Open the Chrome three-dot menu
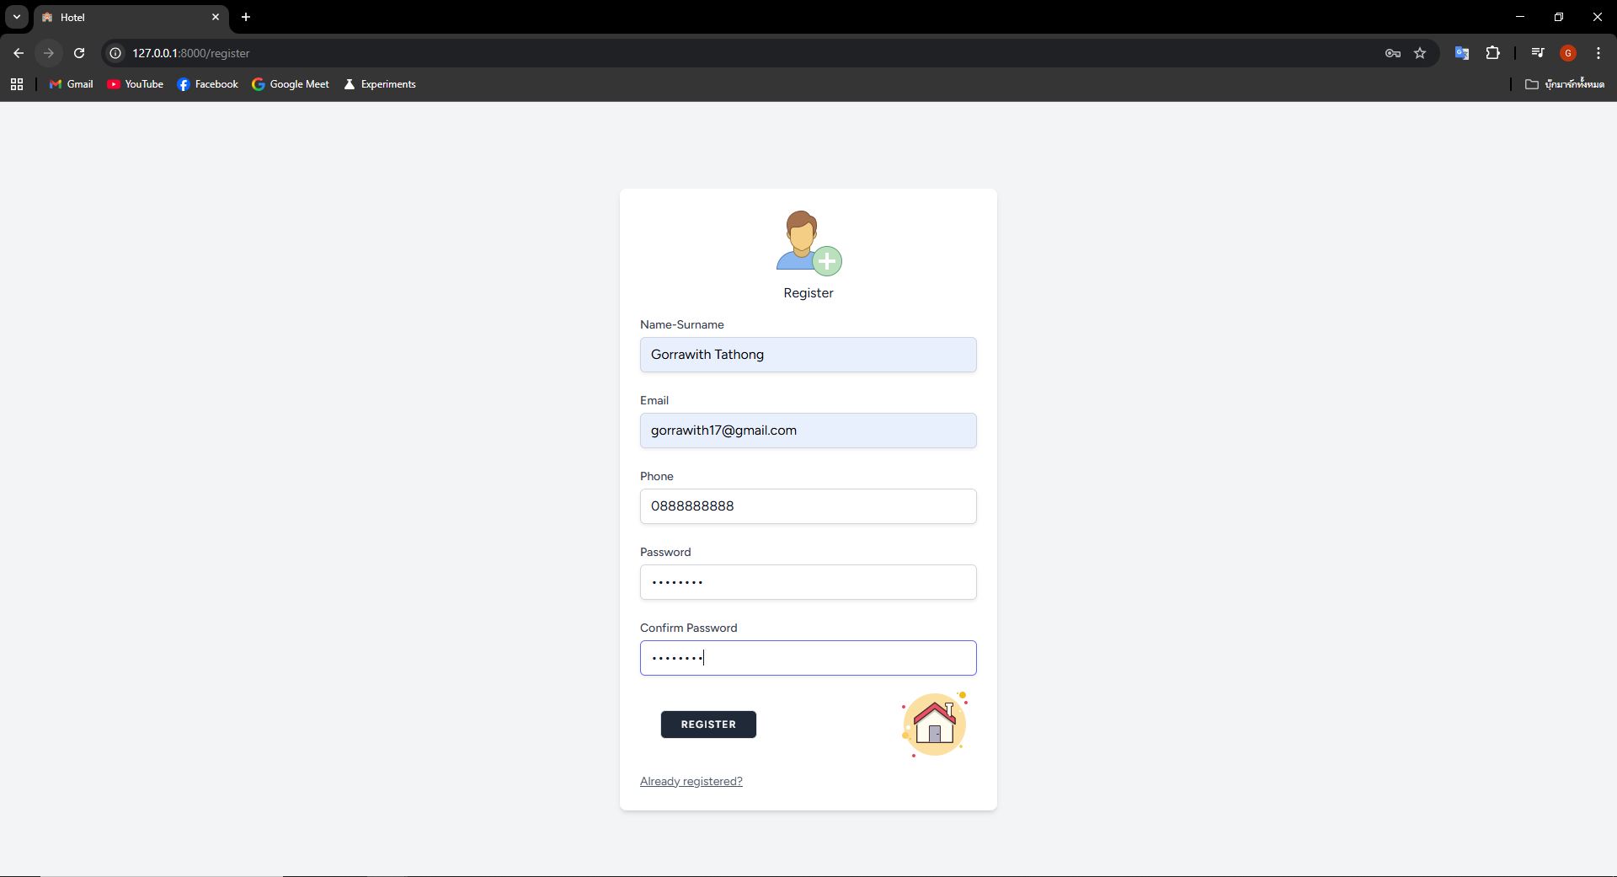The width and height of the screenshot is (1617, 877). pos(1598,53)
